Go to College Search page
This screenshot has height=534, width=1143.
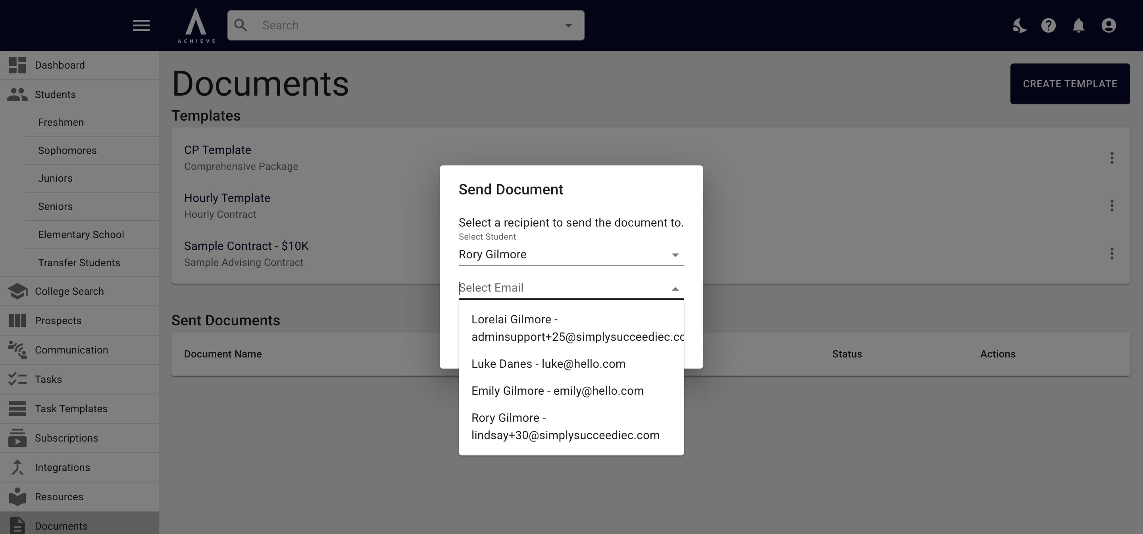(79, 291)
